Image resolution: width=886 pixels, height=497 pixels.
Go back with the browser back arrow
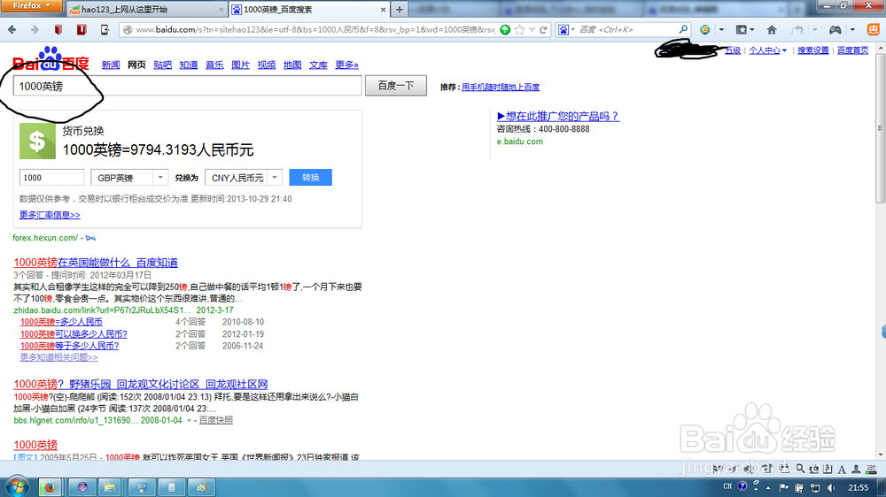(x=12, y=30)
